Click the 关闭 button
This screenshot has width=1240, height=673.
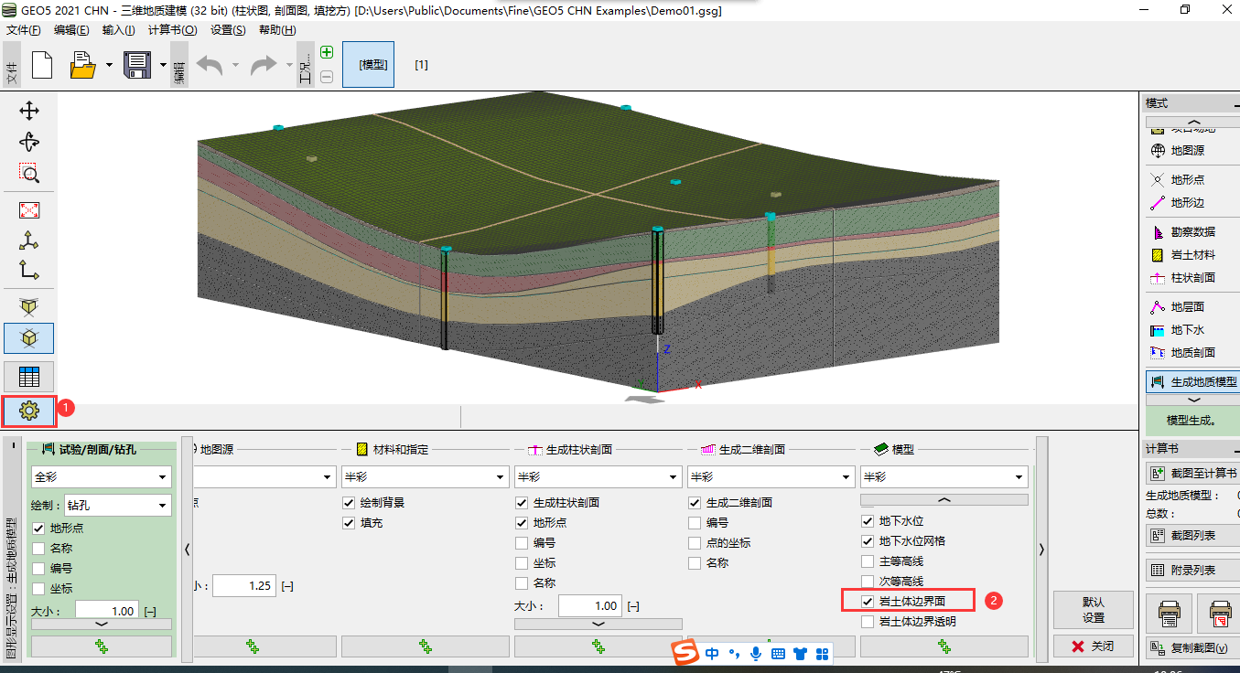tap(1093, 646)
